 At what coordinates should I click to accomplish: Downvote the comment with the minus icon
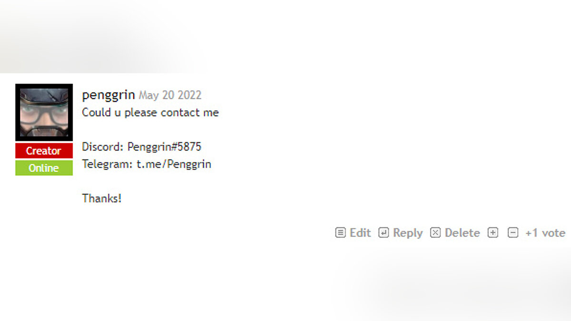click(513, 233)
